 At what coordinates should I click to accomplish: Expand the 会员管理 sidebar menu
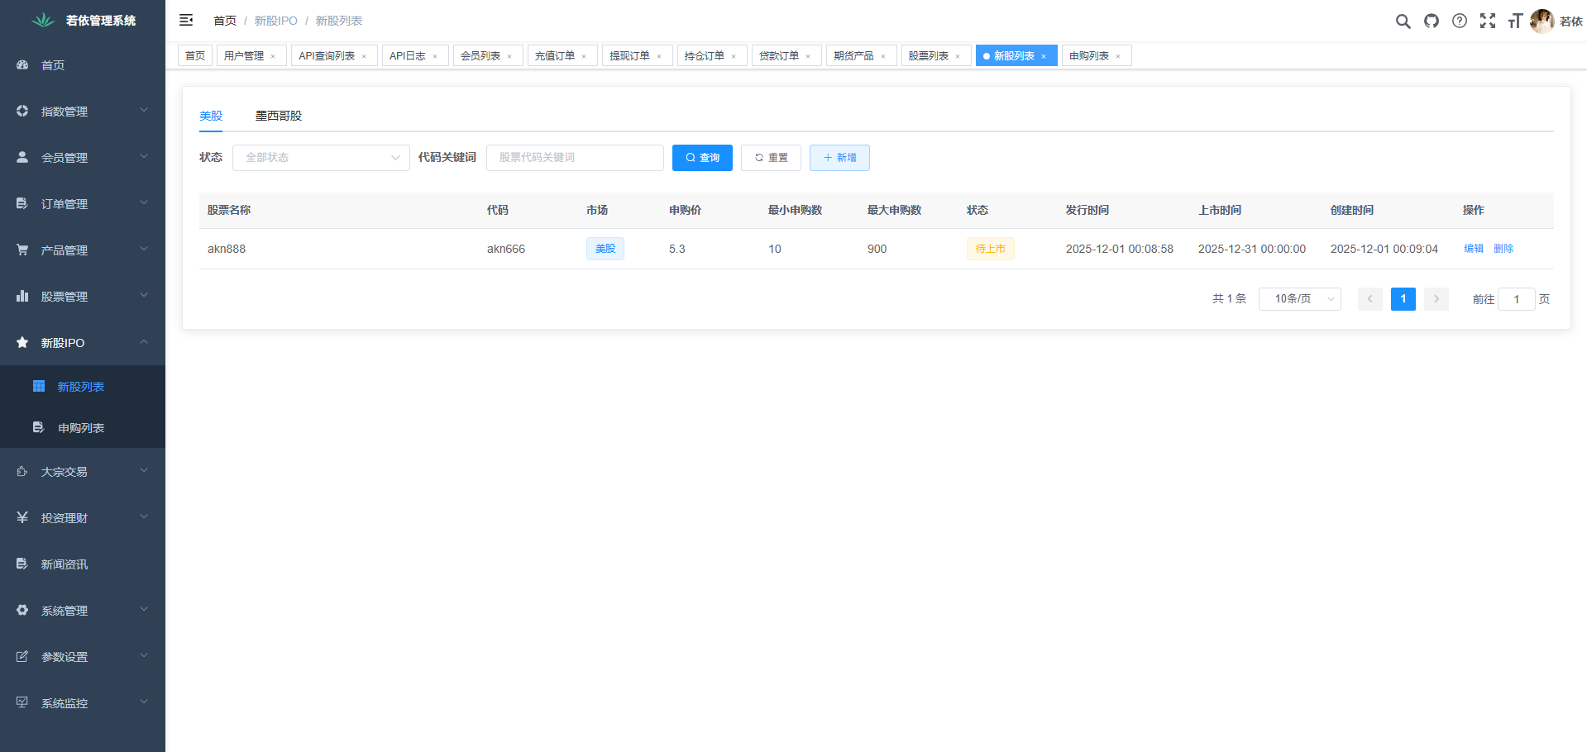pos(83,157)
